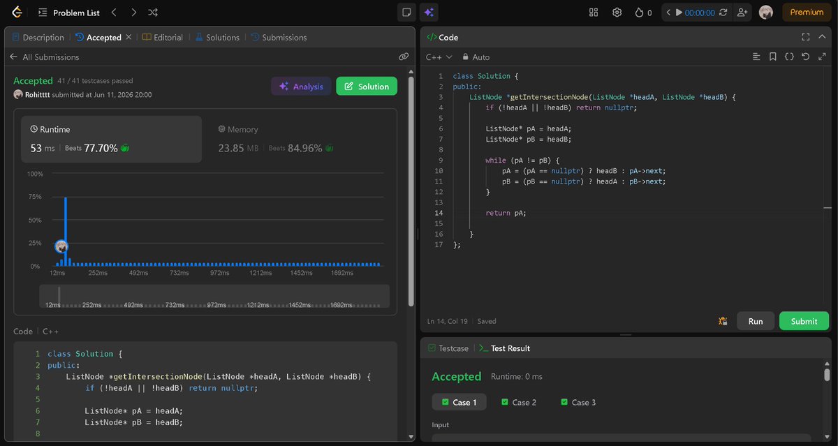Click the bookmark icon in editor
838x446 pixels.
point(773,57)
